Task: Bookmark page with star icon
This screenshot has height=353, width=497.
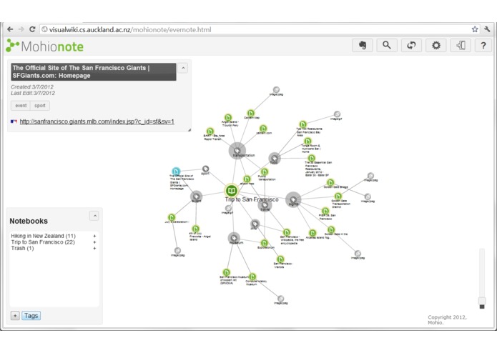Action: [475, 29]
